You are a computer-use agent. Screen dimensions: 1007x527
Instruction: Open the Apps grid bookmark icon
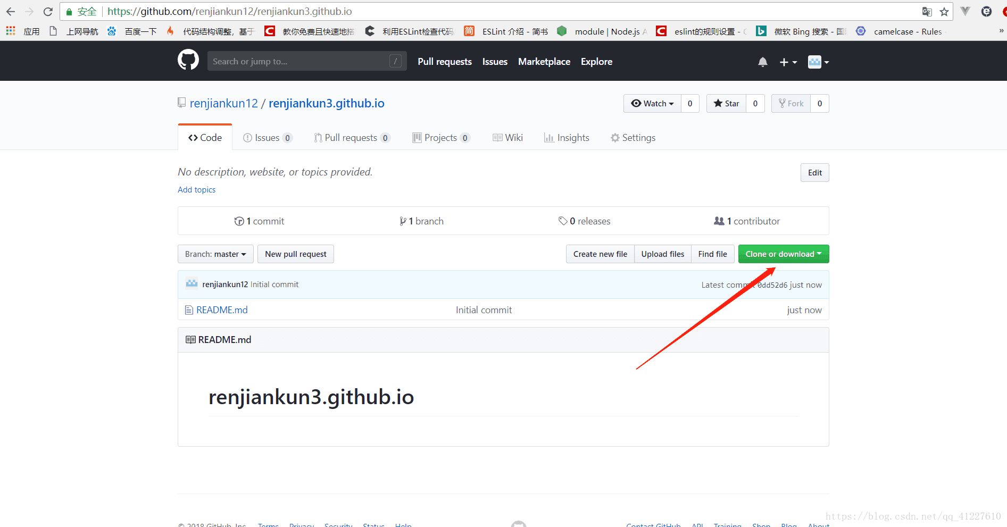pyautogui.click(x=11, y=31)
